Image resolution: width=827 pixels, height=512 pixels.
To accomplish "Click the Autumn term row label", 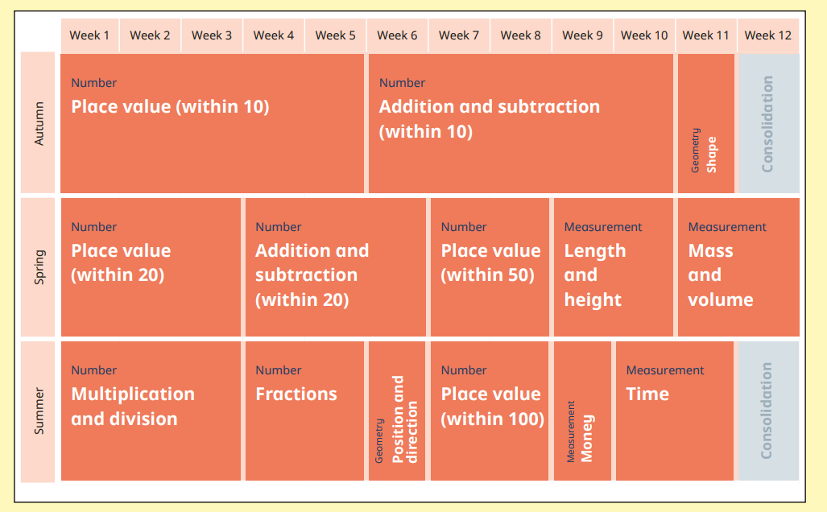I will coord(39,123).
